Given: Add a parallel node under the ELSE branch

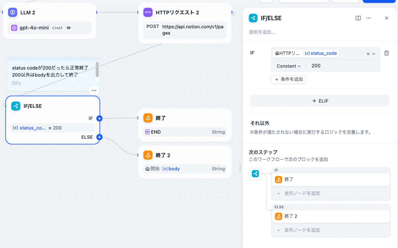Looking at the screenshot, I should coord(331,230).
